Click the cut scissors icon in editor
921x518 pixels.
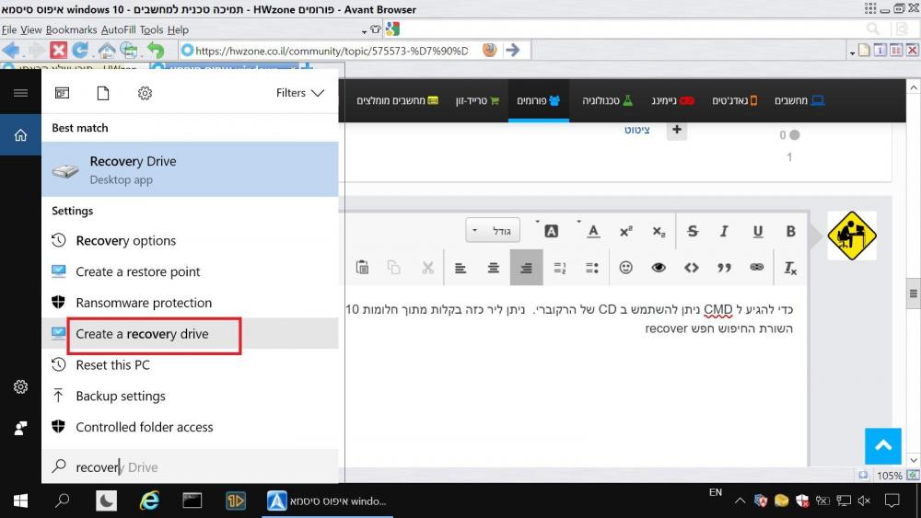[x=427, y=268]
